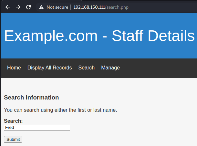Image resolution: width=197 pixels, height=146 pixels.
Task: Click the browser forward arrow
Action: (x=18, y=7)
